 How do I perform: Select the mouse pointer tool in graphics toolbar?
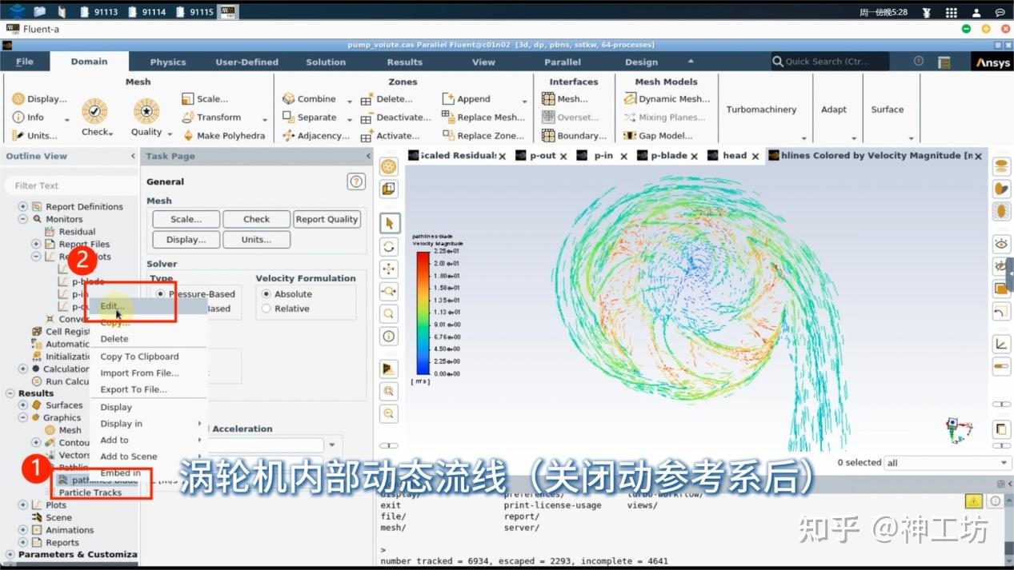coord(389,223)
